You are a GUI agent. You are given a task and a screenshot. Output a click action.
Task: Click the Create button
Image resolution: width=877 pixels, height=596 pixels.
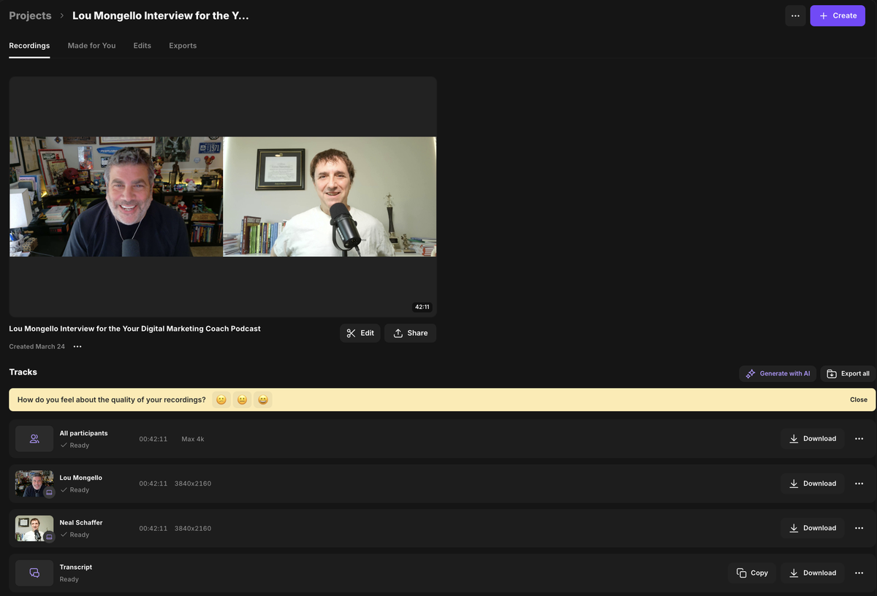pyautogui.click(x=838, y=15)
